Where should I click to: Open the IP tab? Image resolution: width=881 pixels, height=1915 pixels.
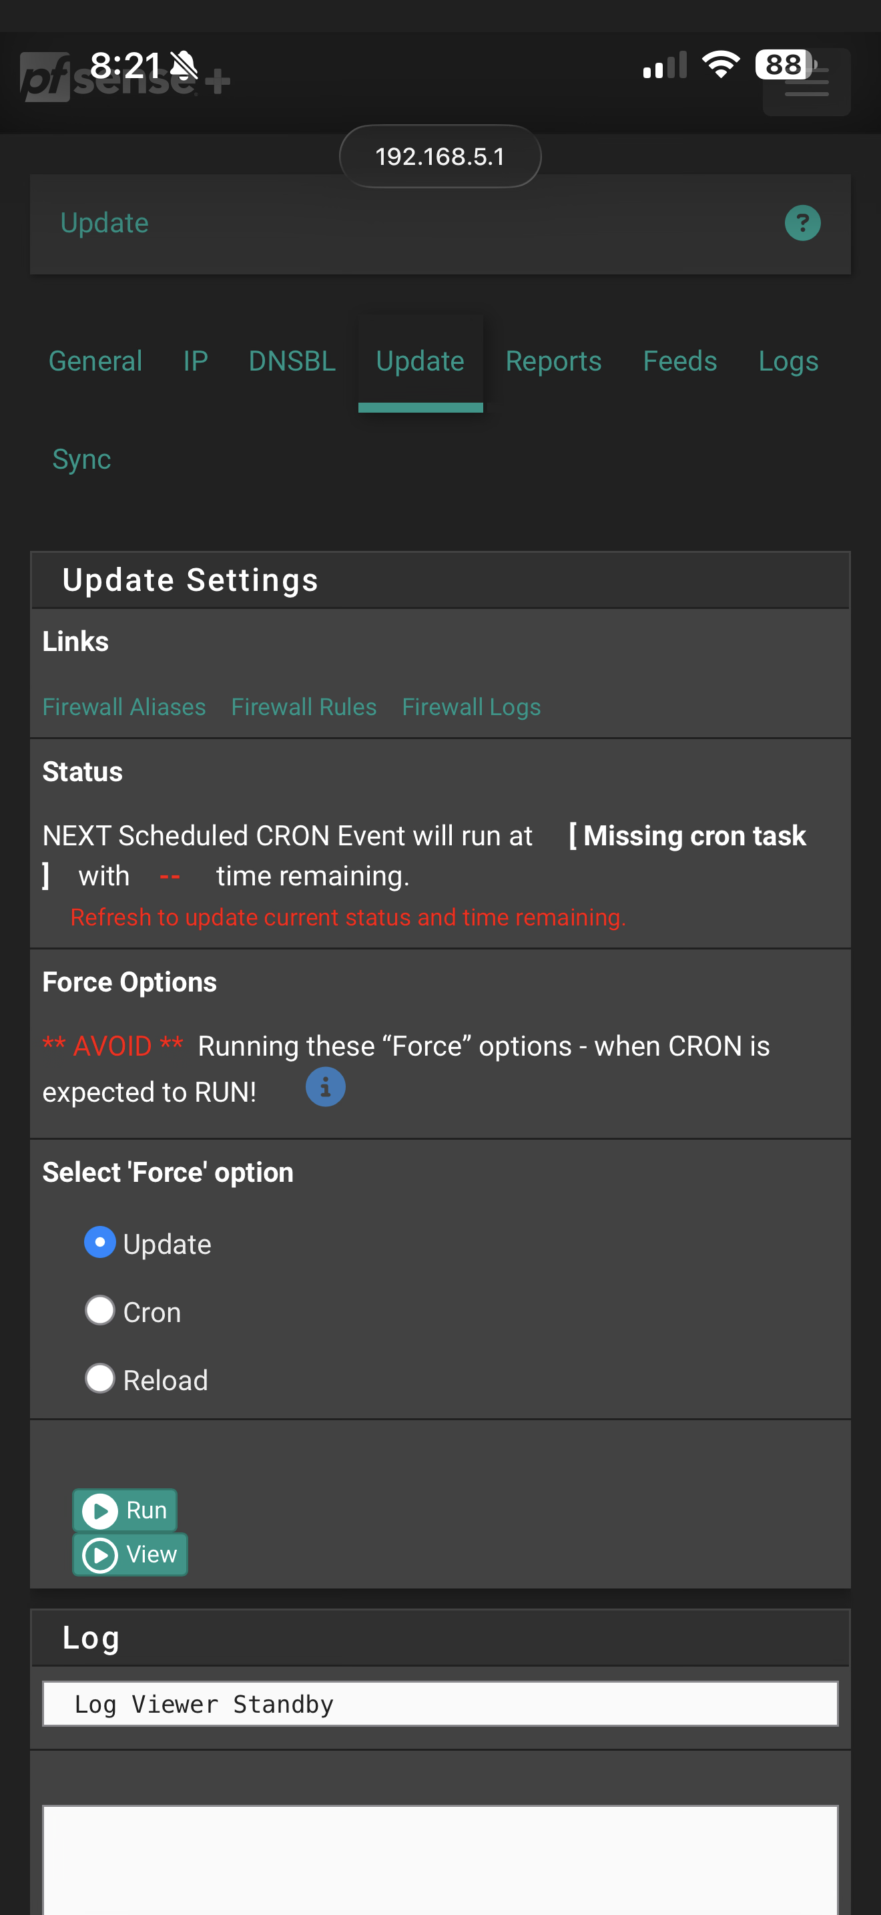(x=196, y=361)
